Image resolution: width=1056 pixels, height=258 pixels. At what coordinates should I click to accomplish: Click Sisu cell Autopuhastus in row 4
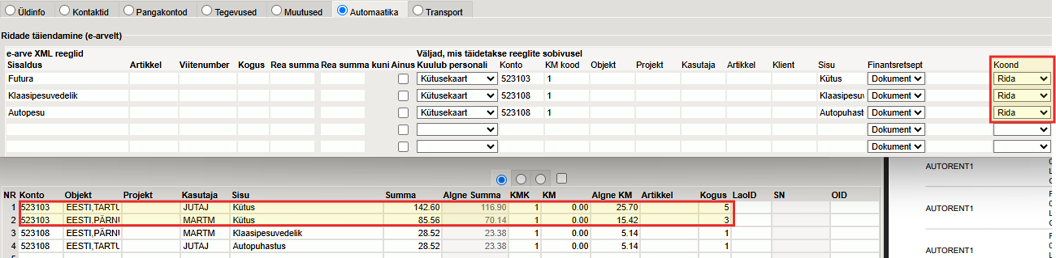click(x=307, y=246)
